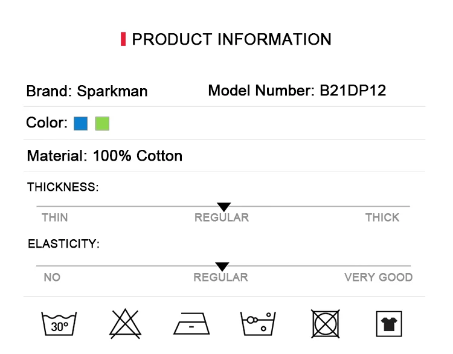
Task: Click the red bar beside Product Information
Action: click(x=123, y=39)
